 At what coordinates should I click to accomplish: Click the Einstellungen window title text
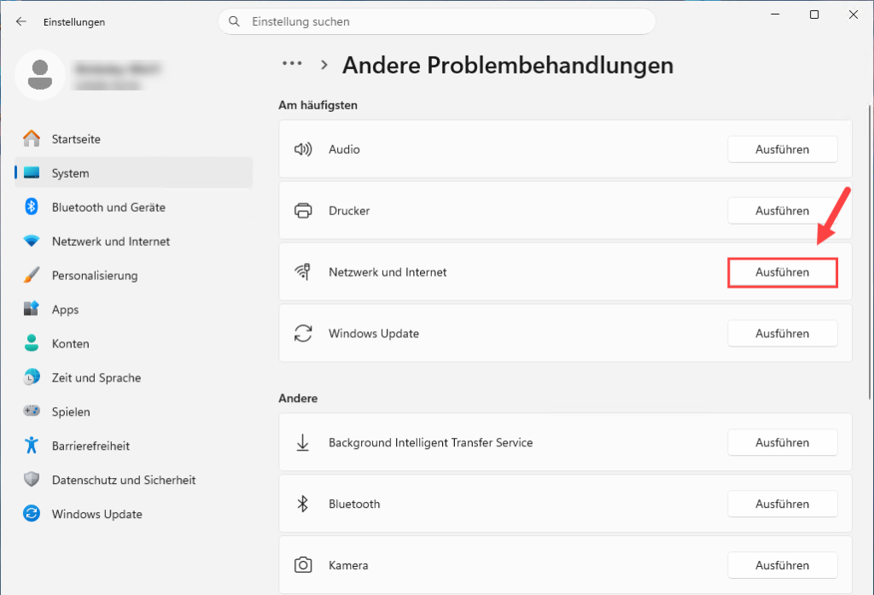click(x=74, y=21)
